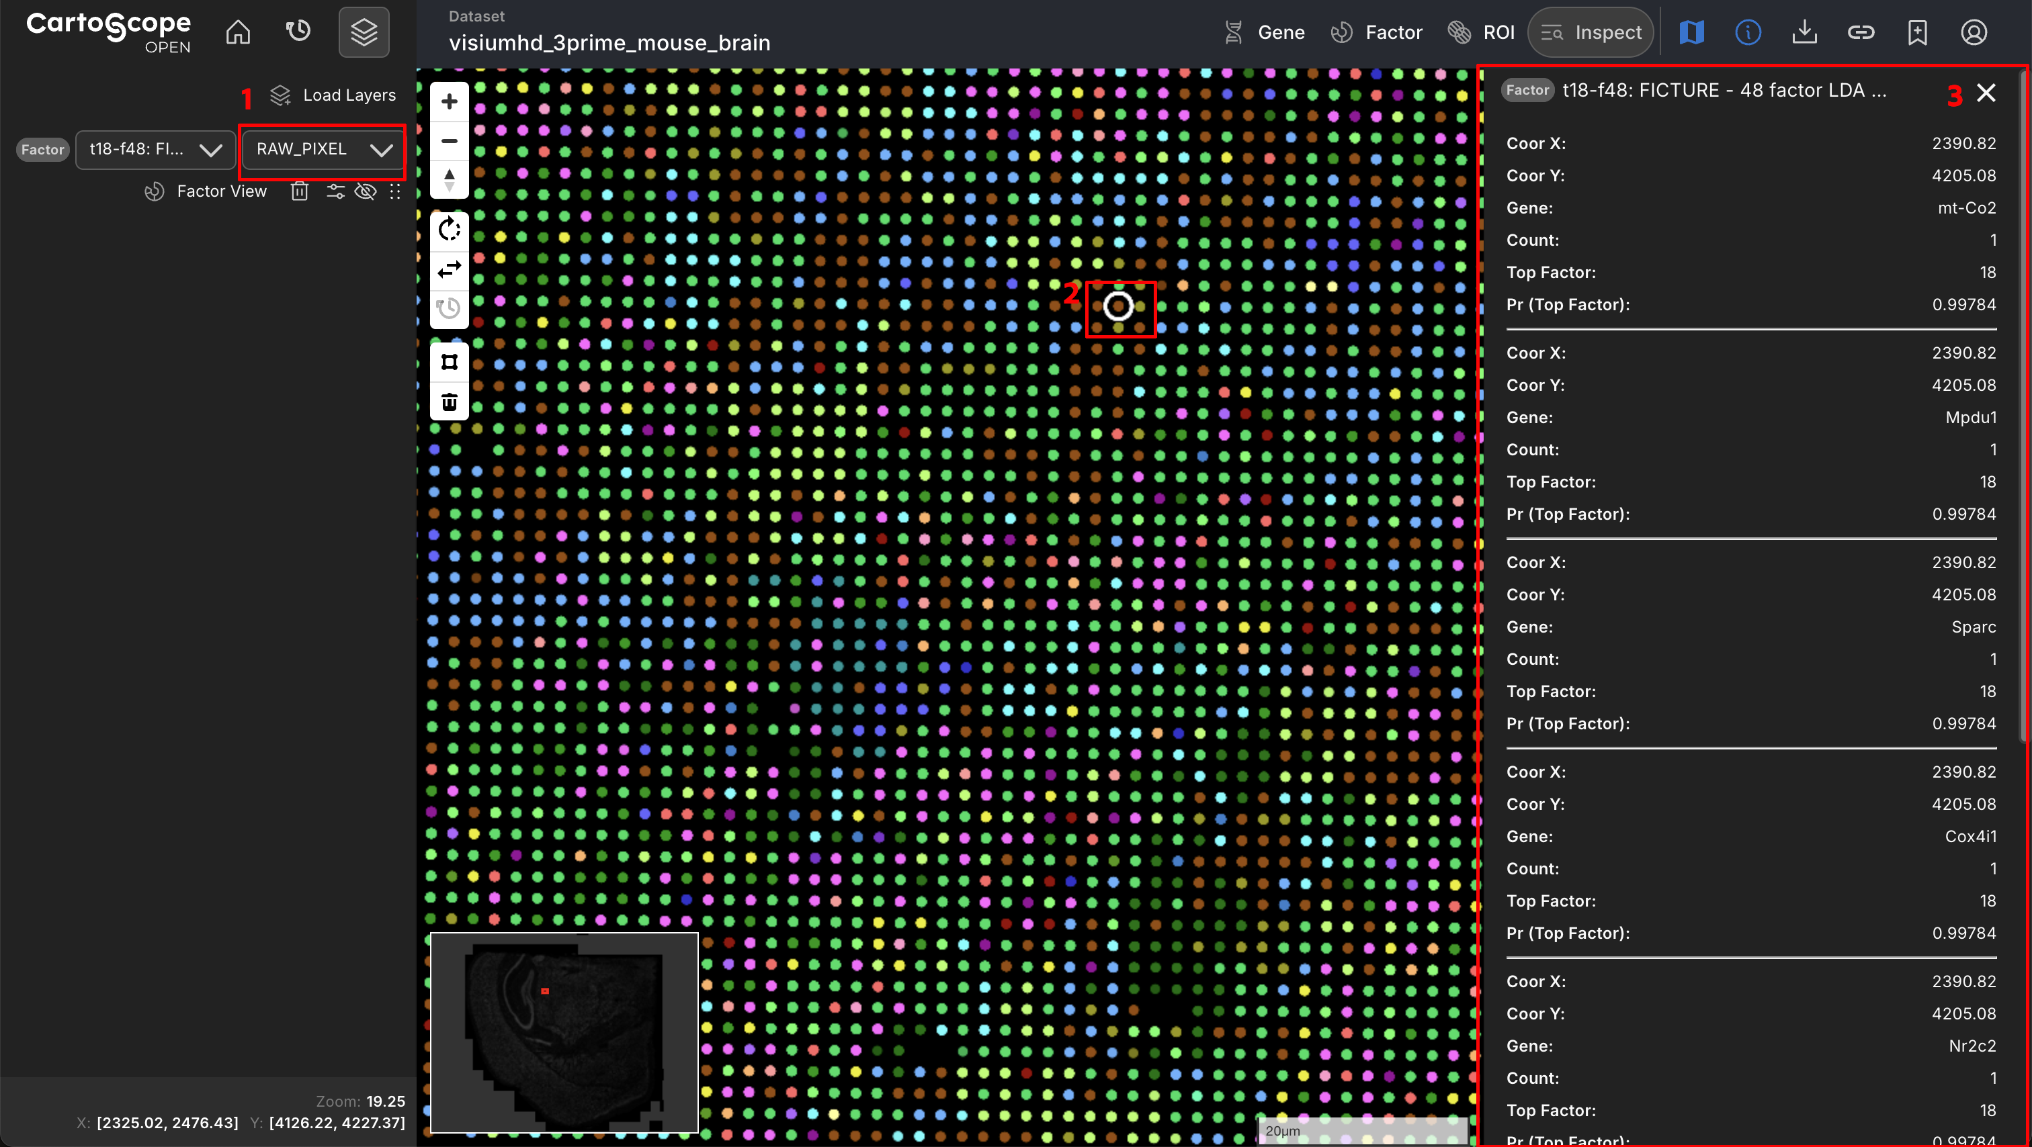Image resolution: width=2032 pixels, height=1147 pixels.
Task: Click rotate view icon on map
Action: [x=449, y=230]
